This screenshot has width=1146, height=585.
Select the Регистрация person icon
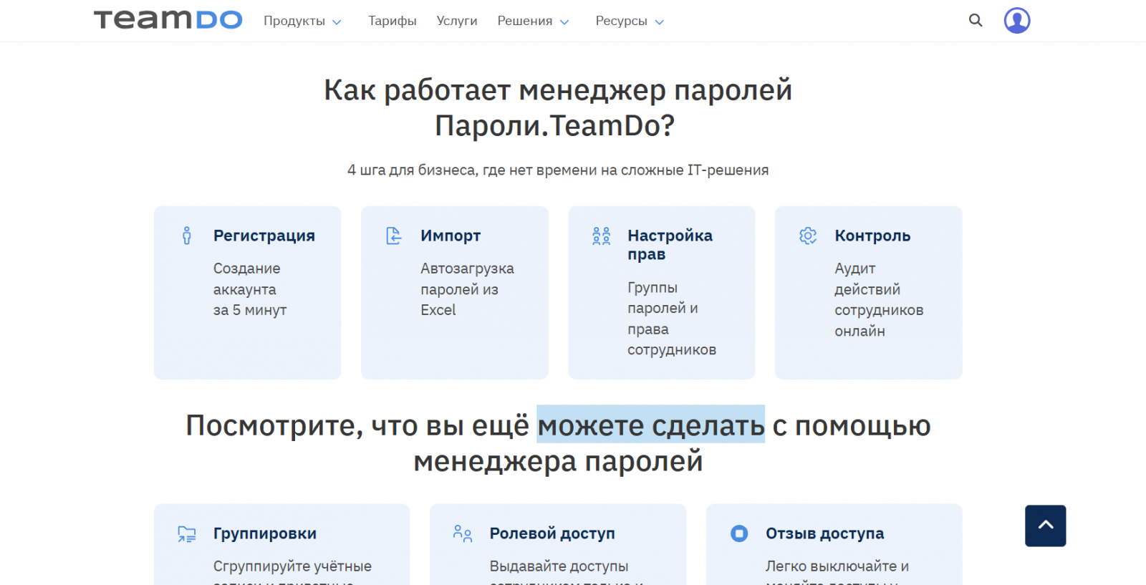[187, 236]
